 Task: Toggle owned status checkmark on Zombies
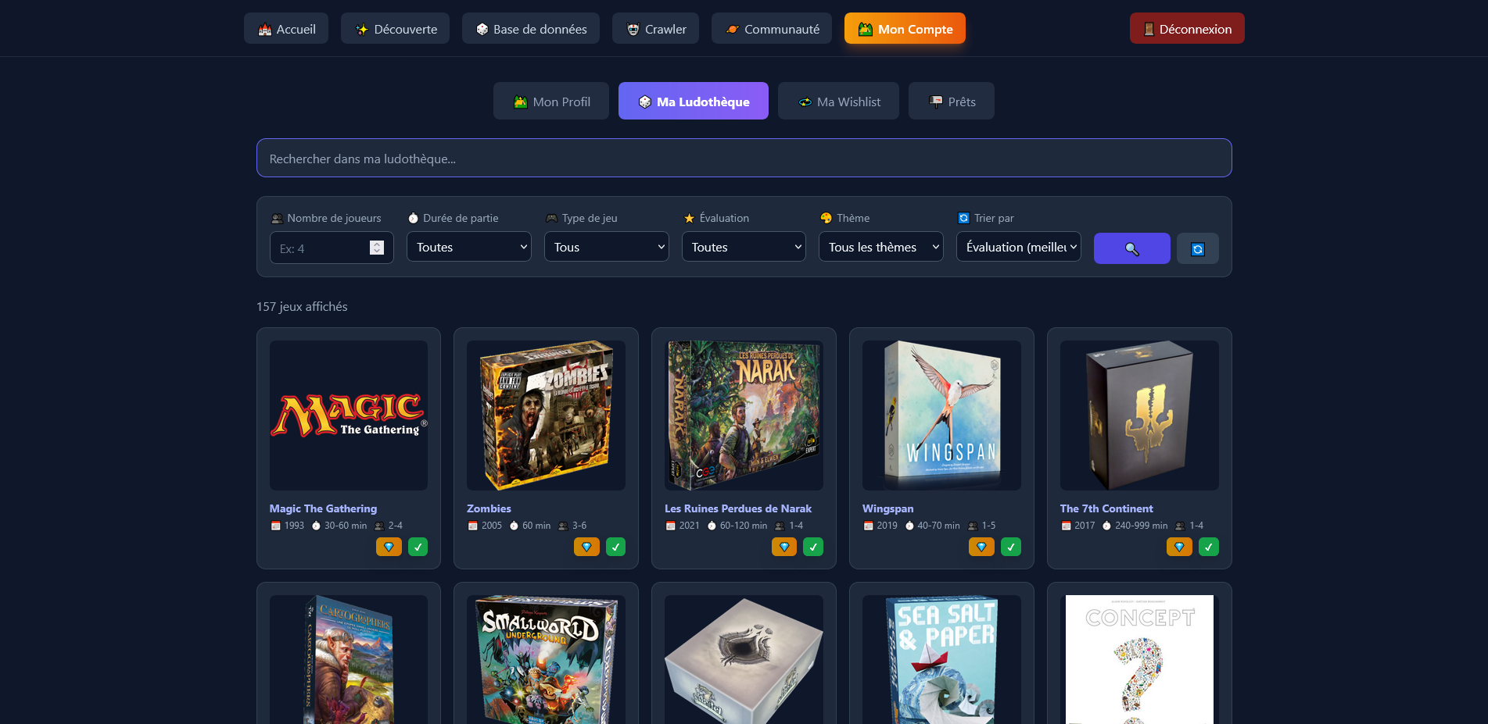click(615, 547)
